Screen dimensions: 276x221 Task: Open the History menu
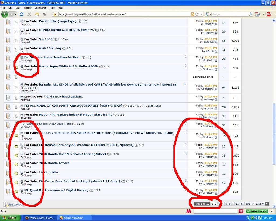tap(27, 8)
